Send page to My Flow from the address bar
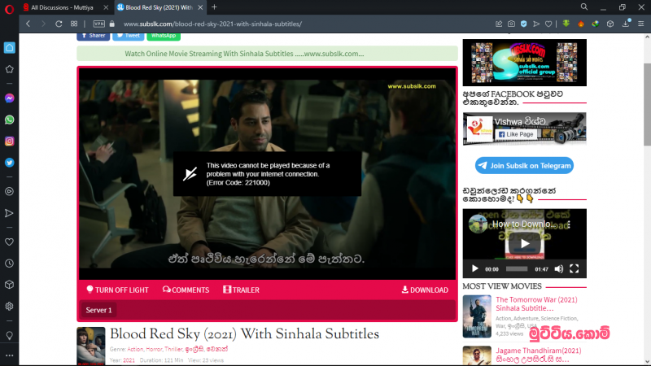Viewport: 651px width, 366px height. pyautogui.click(x=536, y=24)
